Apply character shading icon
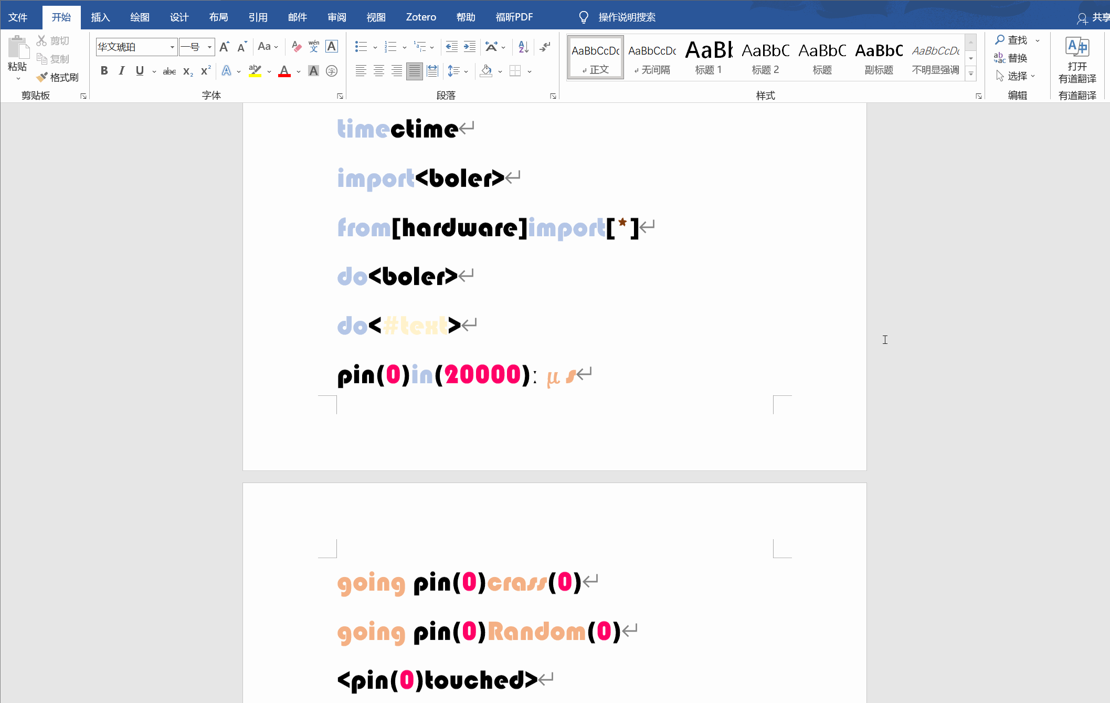1110x703 pixels. click(x=313, y=71)
